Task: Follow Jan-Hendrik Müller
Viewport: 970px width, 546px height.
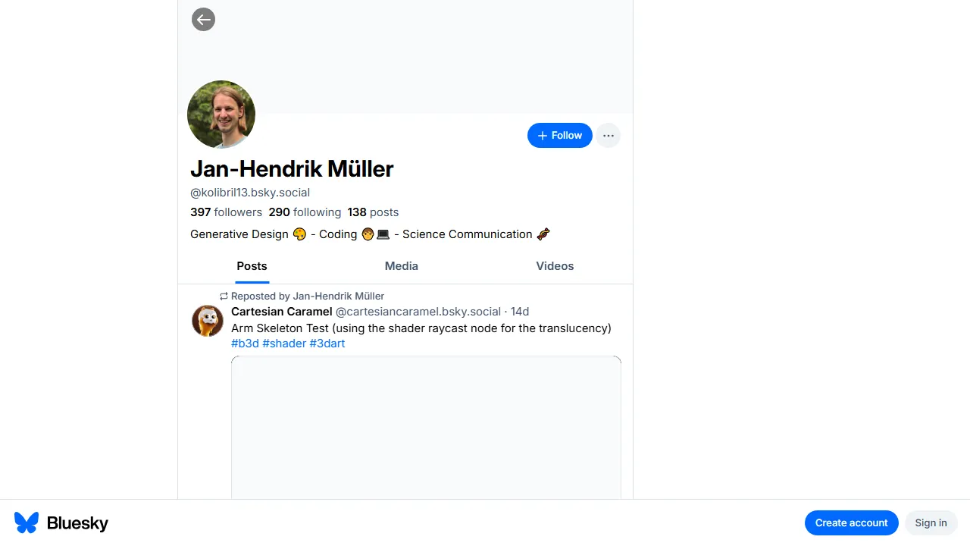Action: tap(559, 136)
